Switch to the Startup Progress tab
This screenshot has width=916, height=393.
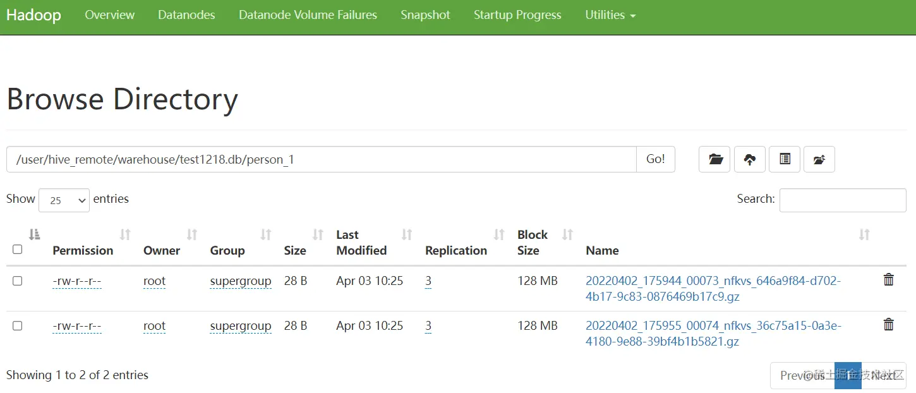pos(517,15)
